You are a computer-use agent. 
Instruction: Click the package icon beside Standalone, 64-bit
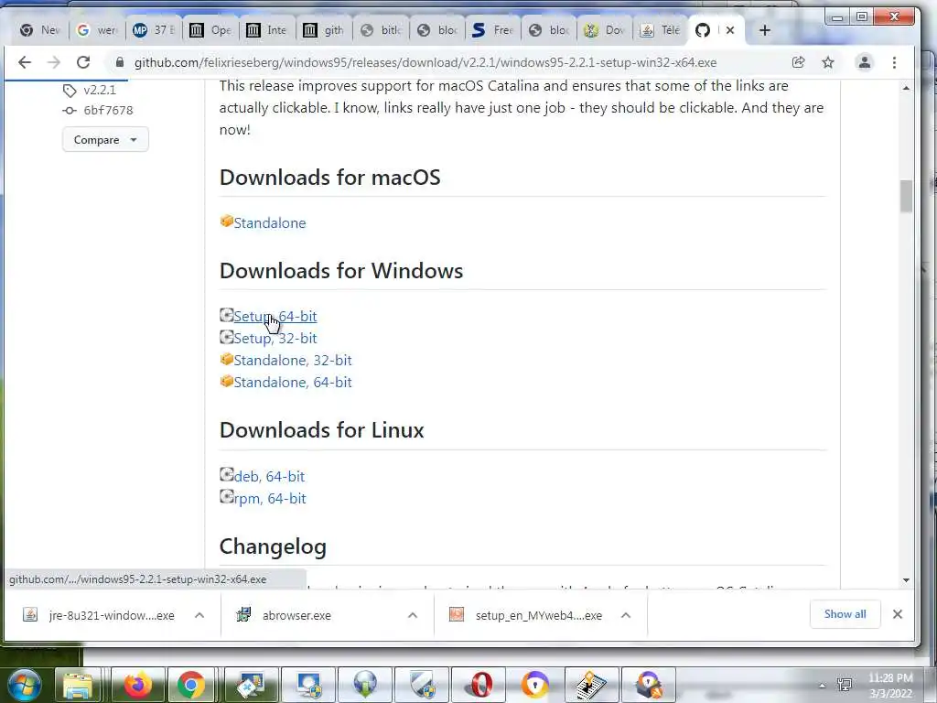click(x=227, y=381)
